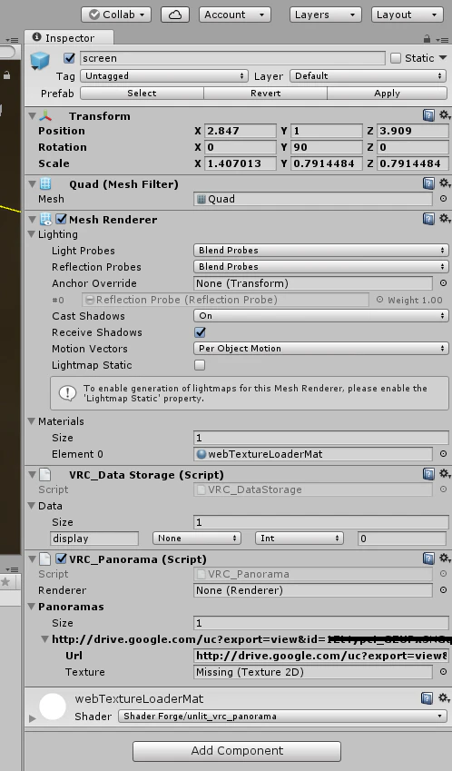Enable the Lightmap Static checkbox
The height and width of the screenshot is (771, 452).
point(200,365)
